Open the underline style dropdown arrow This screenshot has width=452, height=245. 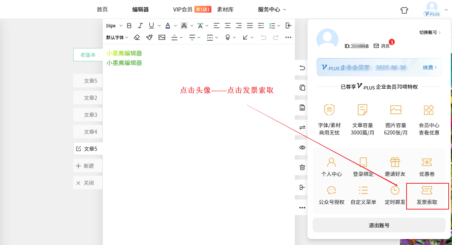tap(159, 26)
